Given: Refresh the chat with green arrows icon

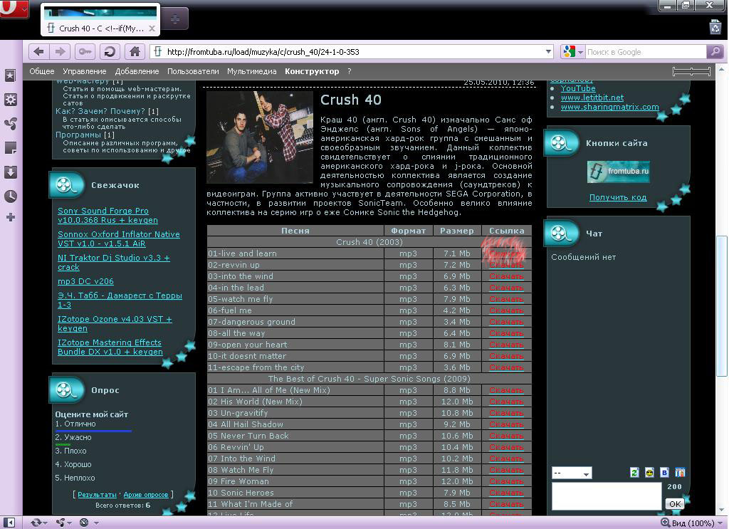Looking at the screenshot, I should pos(634,473).
